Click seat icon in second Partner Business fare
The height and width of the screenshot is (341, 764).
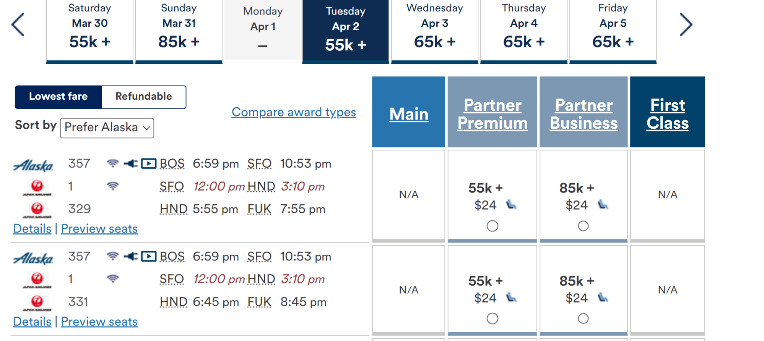pos(603,298)
